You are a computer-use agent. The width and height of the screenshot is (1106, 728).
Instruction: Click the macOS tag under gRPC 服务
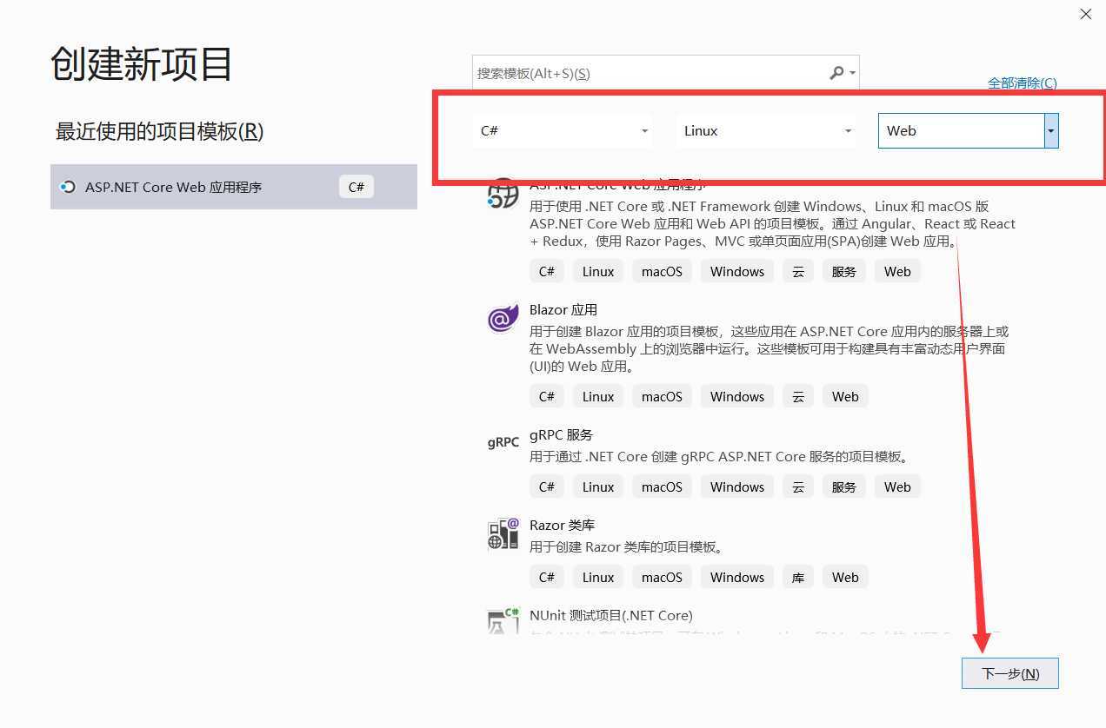pyautogui.click(x=663, y=486)
